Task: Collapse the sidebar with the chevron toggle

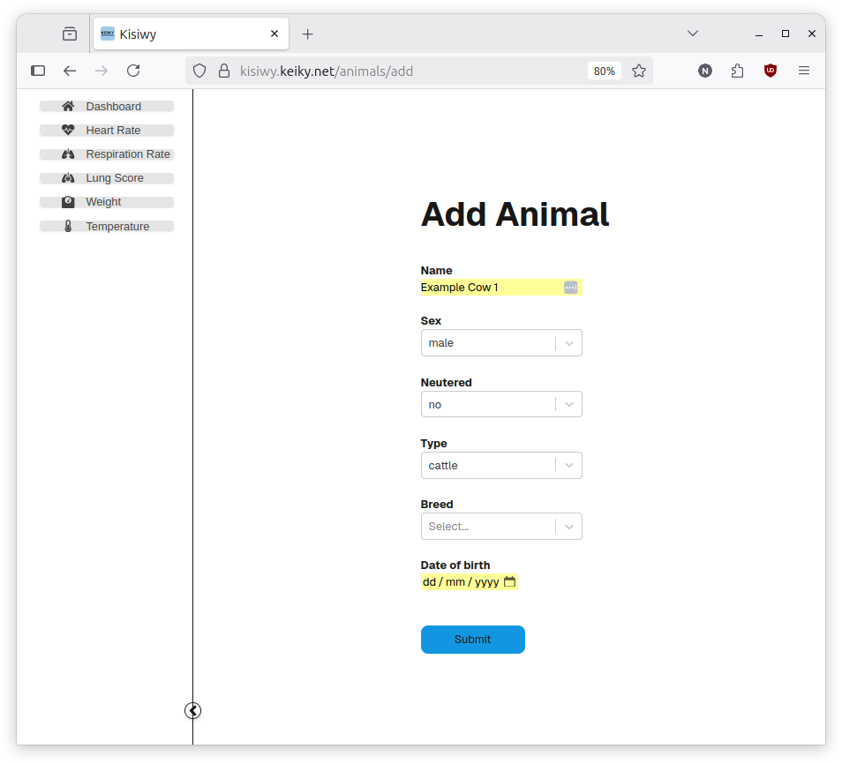Action: [x=192, y=710]
